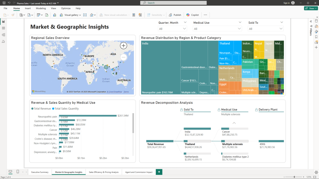Switch to Executive Summary page tab
This screenshot has height=179, width=319.
click(x=40, y=172)
